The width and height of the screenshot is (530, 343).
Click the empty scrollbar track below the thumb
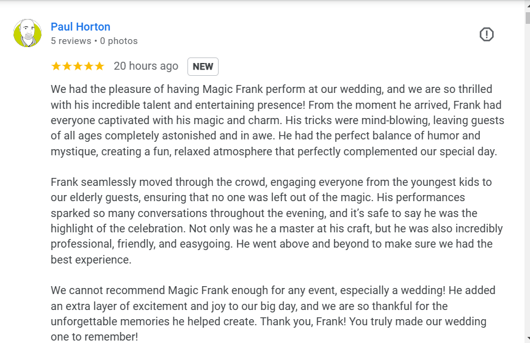tap(526, 183)
